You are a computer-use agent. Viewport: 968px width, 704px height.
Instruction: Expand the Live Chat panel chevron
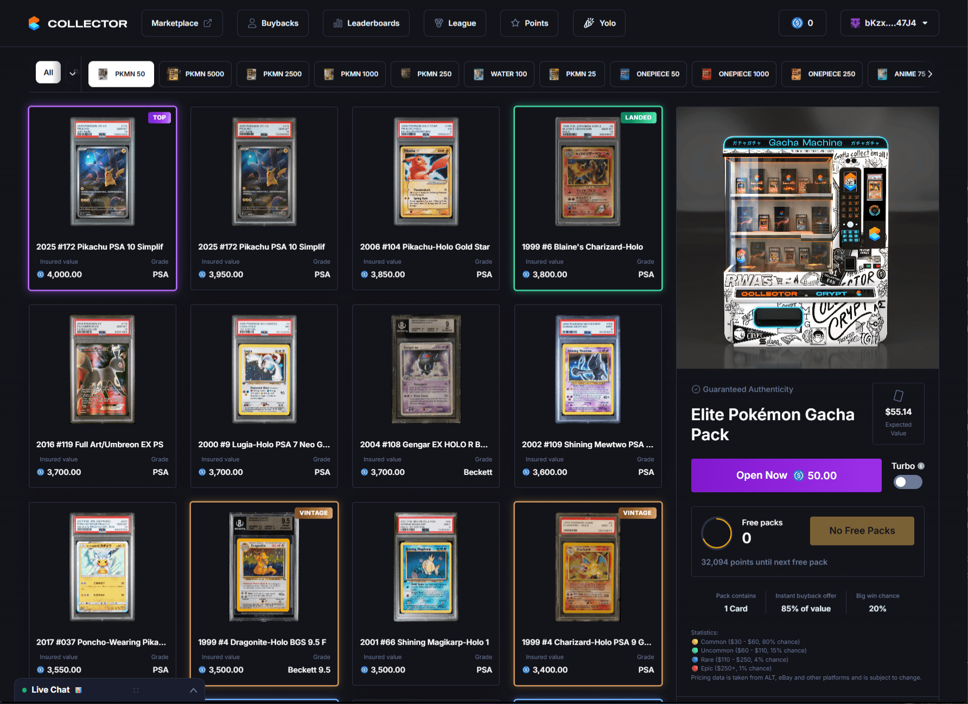(x=194, y=690)
